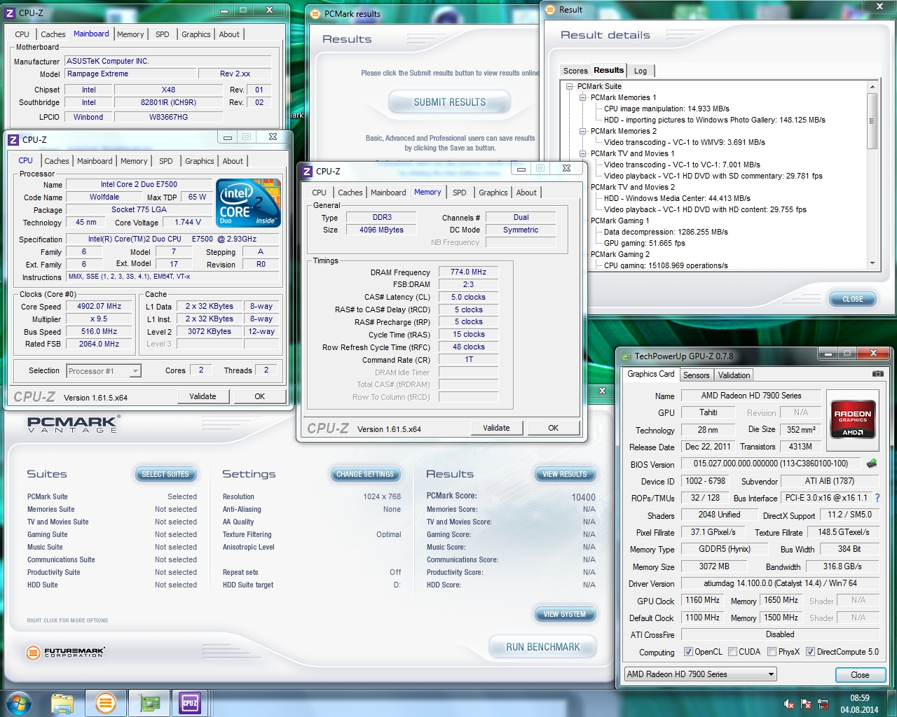Toggle the OpenCL checkbox in GPU-Z
This screenshot has width=897, height=717.
688,652
